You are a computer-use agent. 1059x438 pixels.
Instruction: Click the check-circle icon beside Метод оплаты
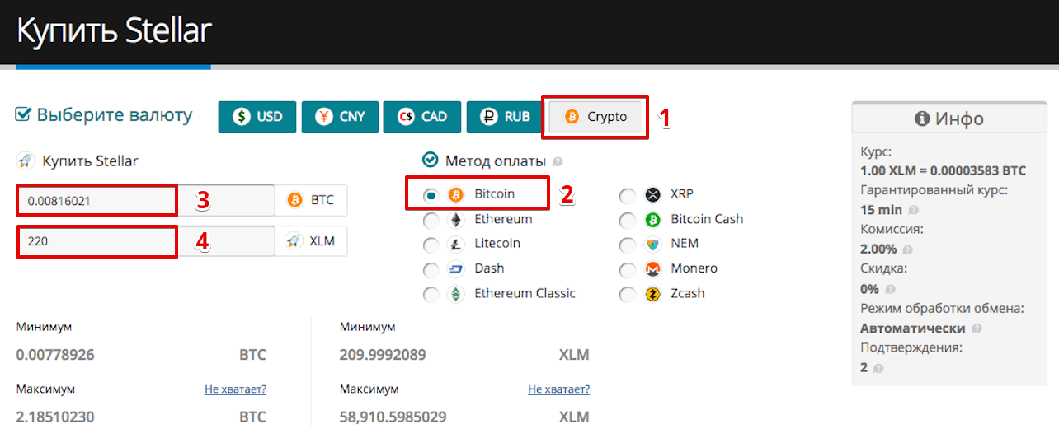coord(430,160)
